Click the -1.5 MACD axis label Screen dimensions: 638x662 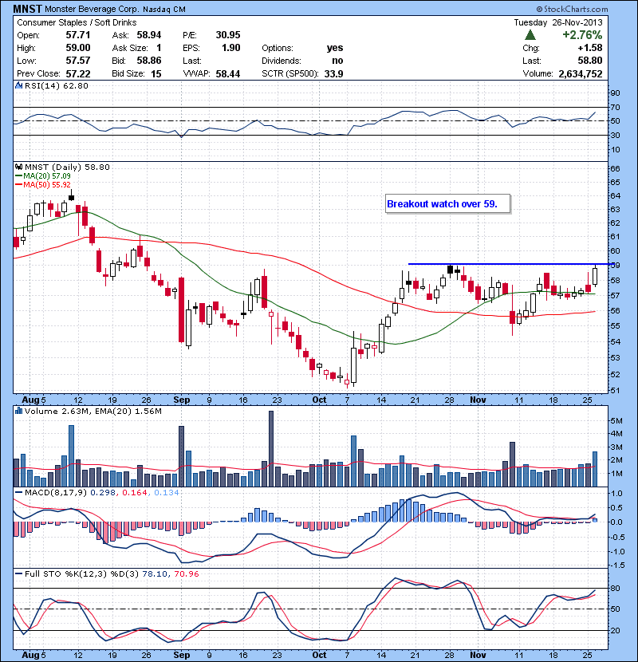pyautogui.click(x=616, y=565)
